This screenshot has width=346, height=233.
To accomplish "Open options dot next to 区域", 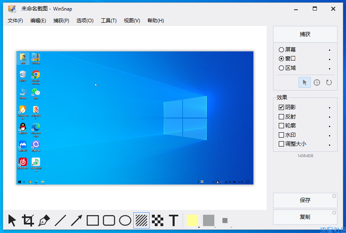I will (329, 69).
